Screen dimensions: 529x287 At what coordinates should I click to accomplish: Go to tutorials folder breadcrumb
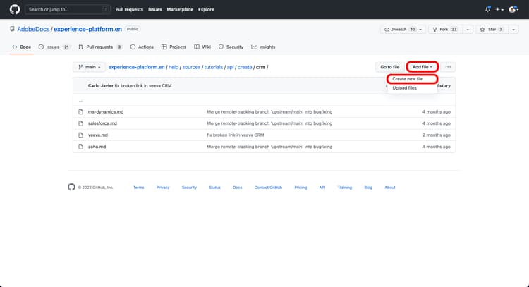click(x=214, y=67)
